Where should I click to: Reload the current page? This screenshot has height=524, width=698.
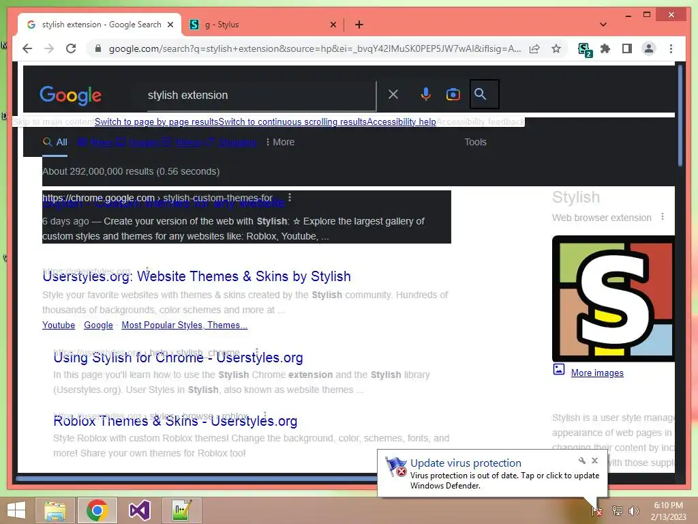click(x=71, y=48)
